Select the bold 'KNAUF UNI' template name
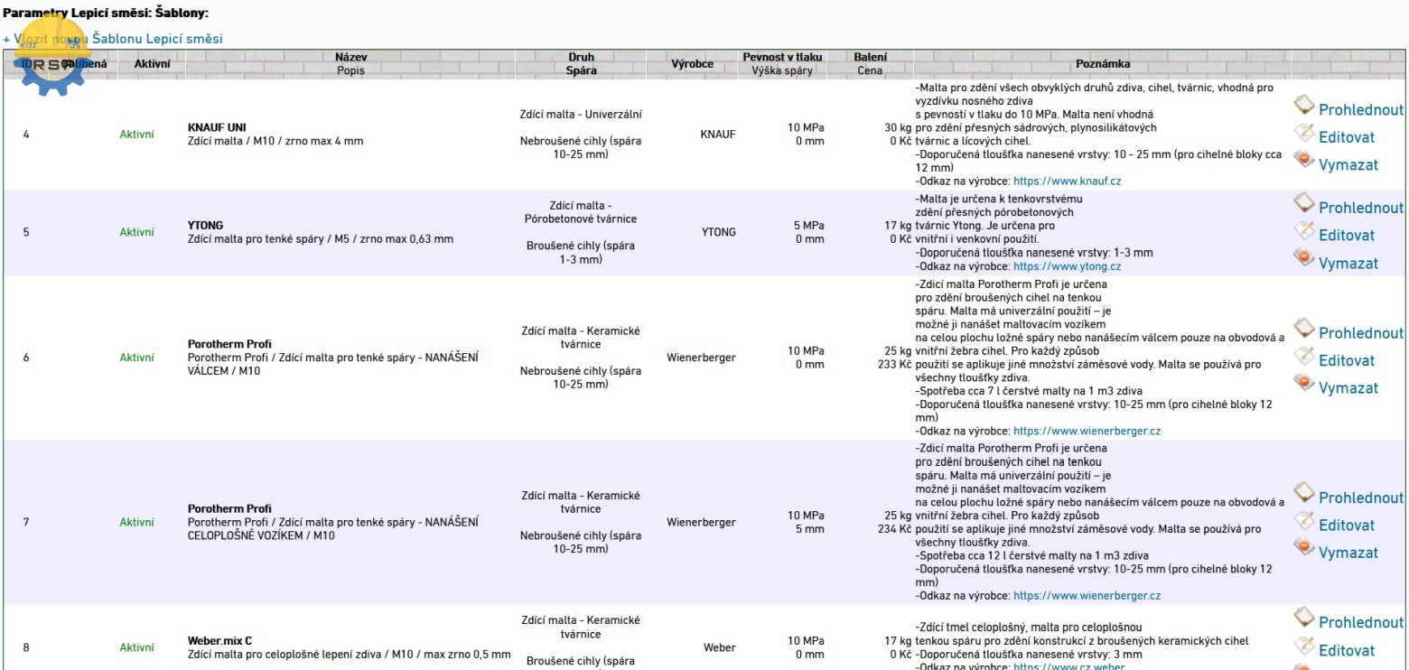This screenshot has height=670, width=1409. coord(217,127)
